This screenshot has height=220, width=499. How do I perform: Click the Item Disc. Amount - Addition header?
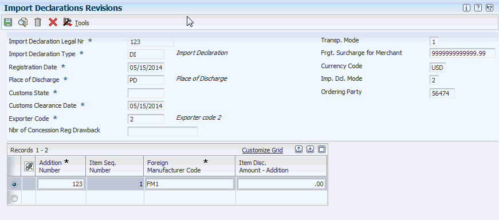tap(281, 166)
